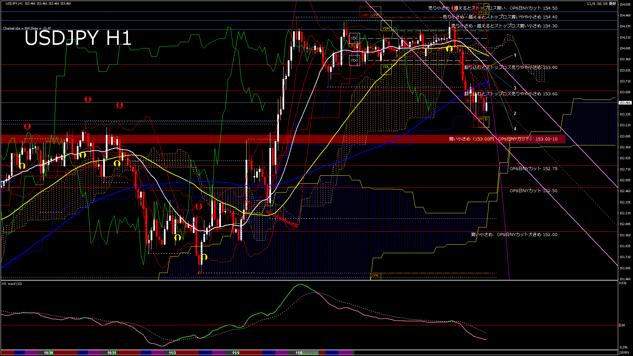This screenshot has width=633, height=356.
Task: Click the yellow turn symbol near the 154.00 peak
Action: pyautogui.click(x=449, y=48)
